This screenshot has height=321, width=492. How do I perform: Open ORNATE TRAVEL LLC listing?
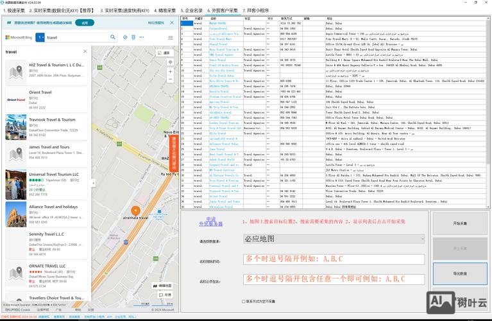tap(46, 276)
